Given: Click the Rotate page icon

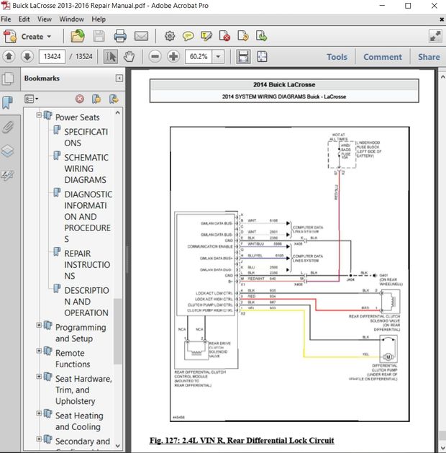Looking at the screenshot, I should pyautogui.click(x=243, y=37).
